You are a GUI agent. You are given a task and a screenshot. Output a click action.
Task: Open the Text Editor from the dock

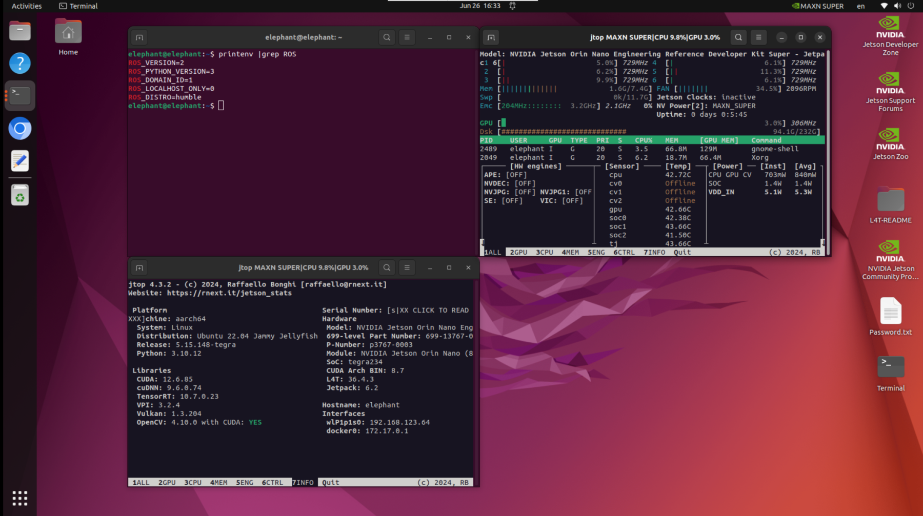point(20,161)
